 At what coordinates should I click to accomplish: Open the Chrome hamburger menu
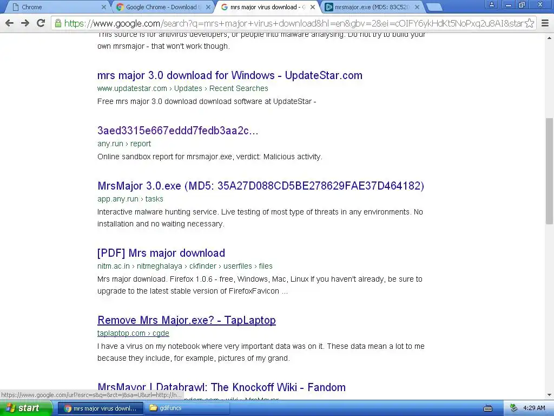coord(545,23)
